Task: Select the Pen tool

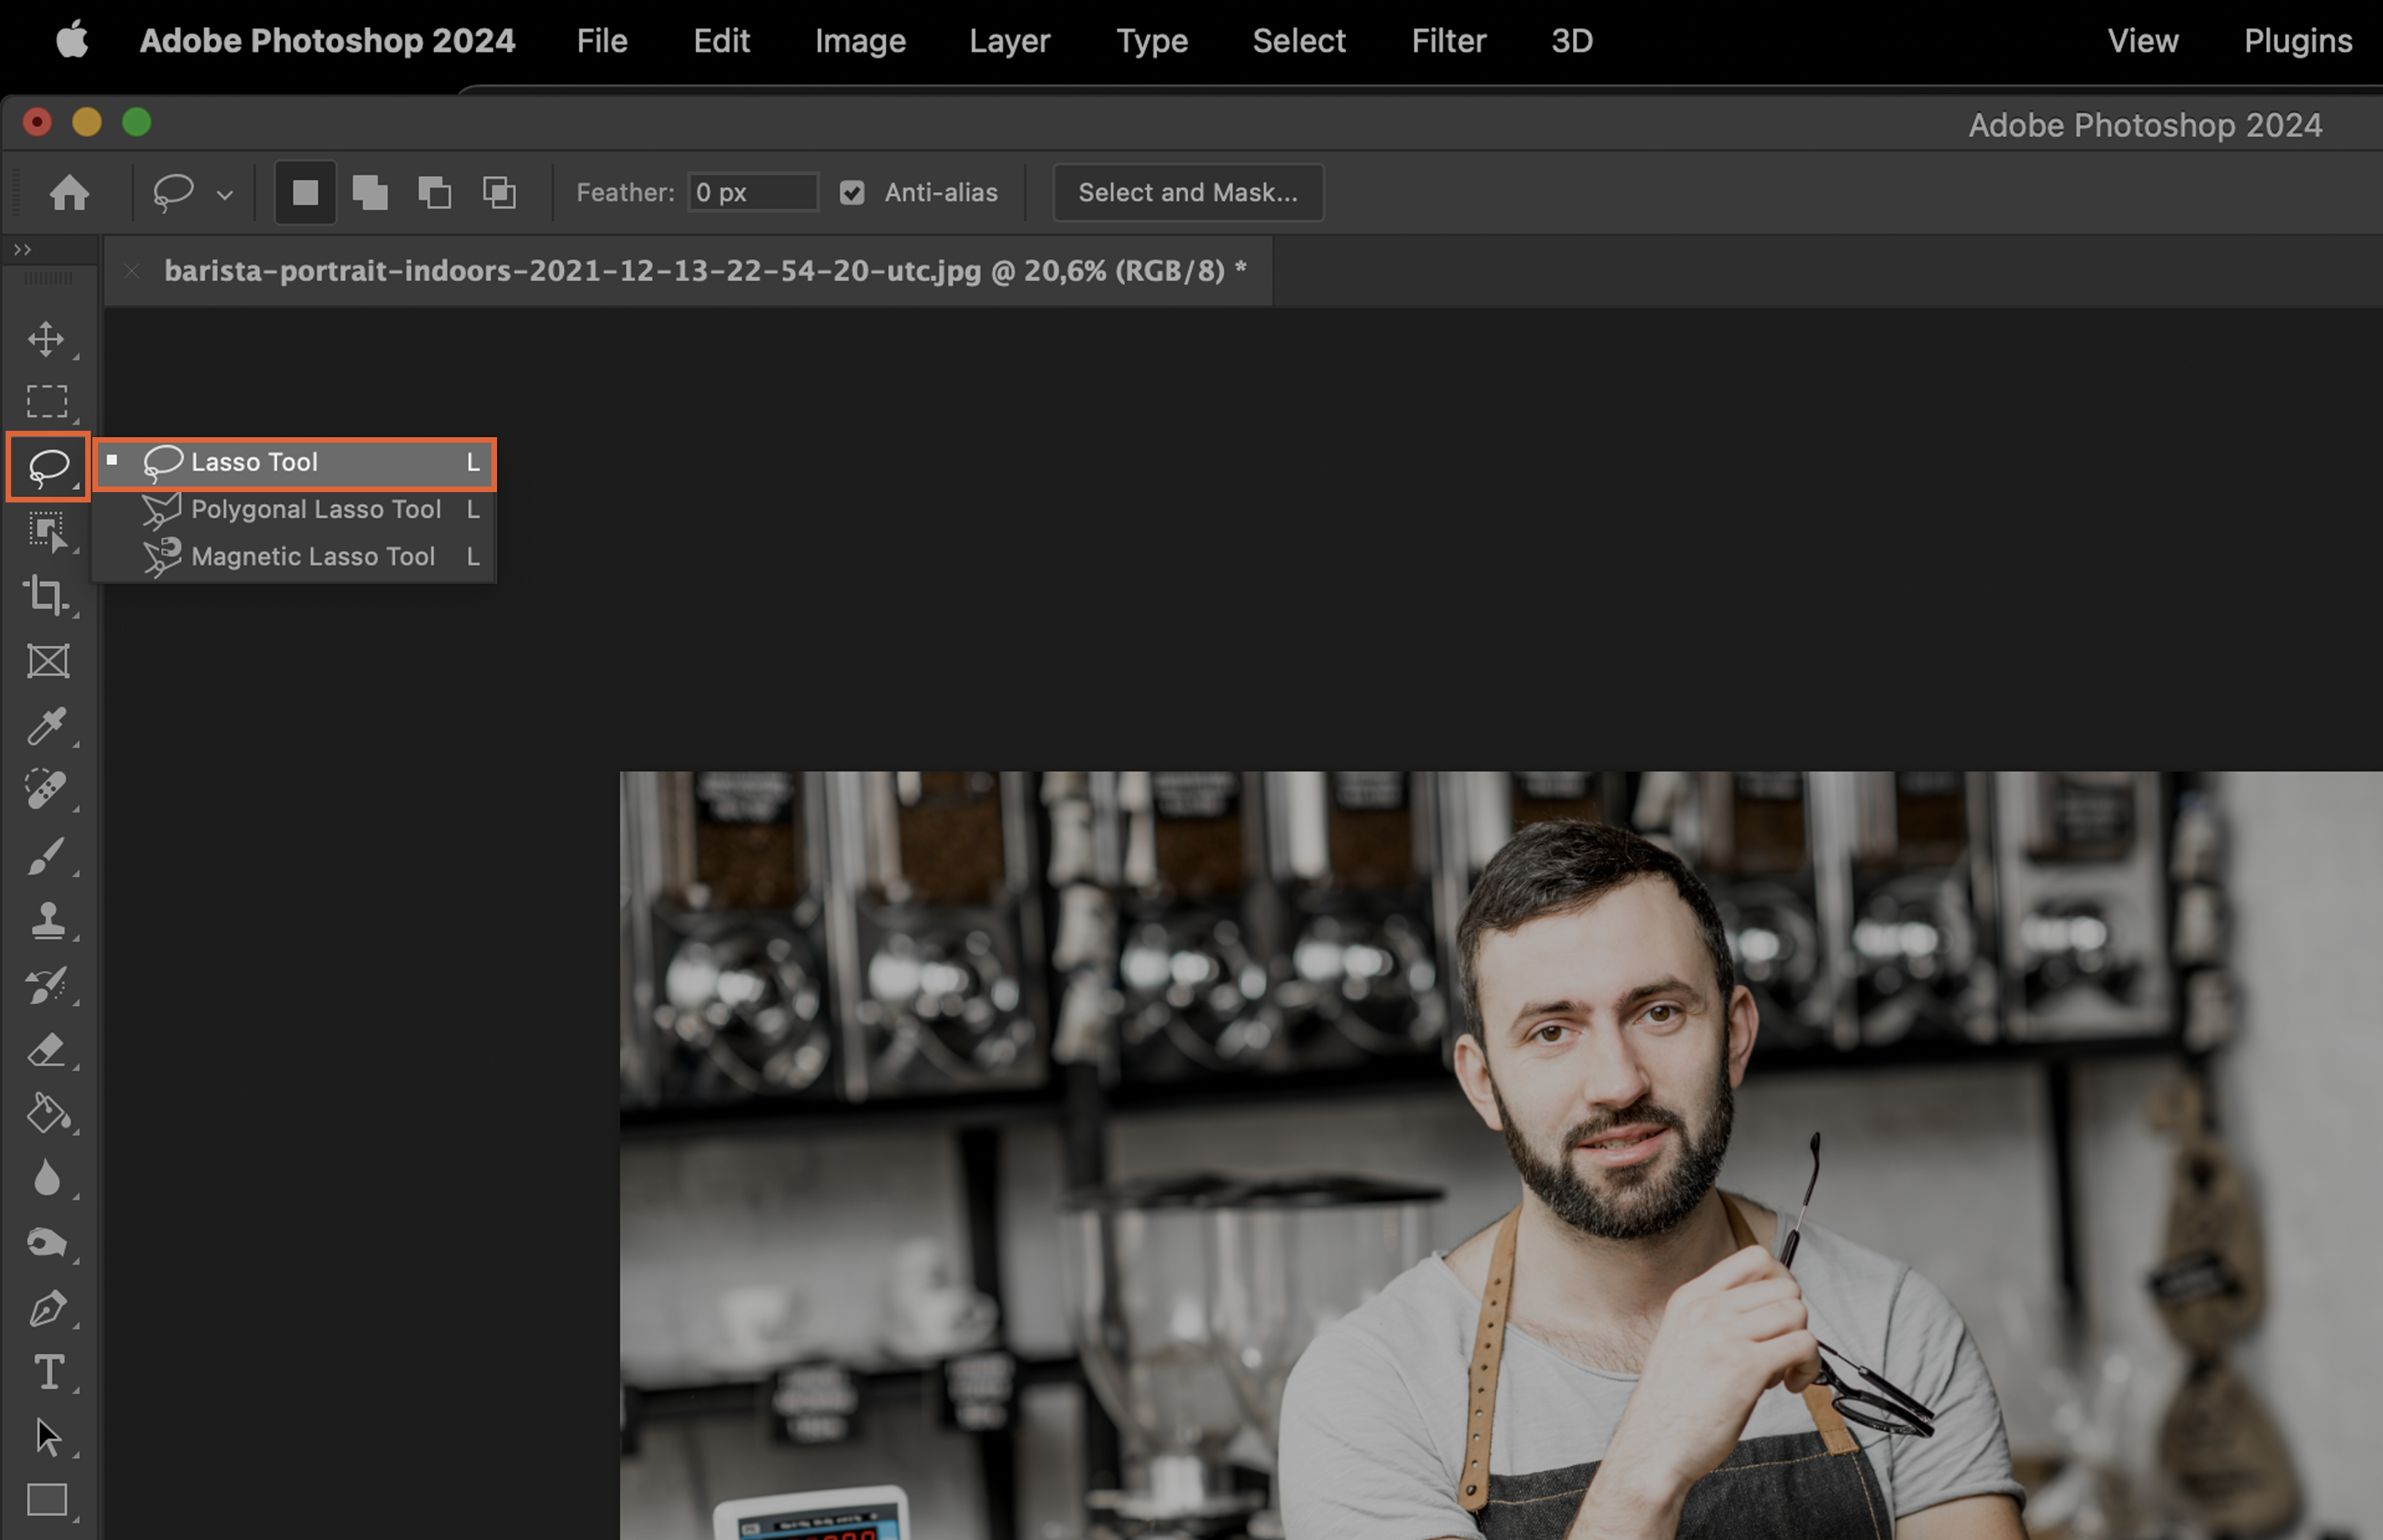Action: [x=46, y=1308]
